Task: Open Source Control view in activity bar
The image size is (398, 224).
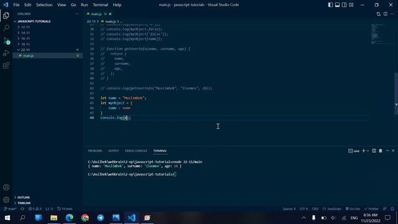Action: tap(6, 40)
